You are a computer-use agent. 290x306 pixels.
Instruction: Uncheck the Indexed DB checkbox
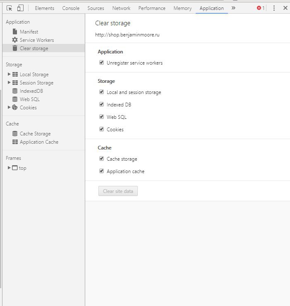point(102,104)
